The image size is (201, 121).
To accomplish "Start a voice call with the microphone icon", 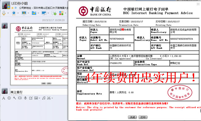I will click(4, 13).
